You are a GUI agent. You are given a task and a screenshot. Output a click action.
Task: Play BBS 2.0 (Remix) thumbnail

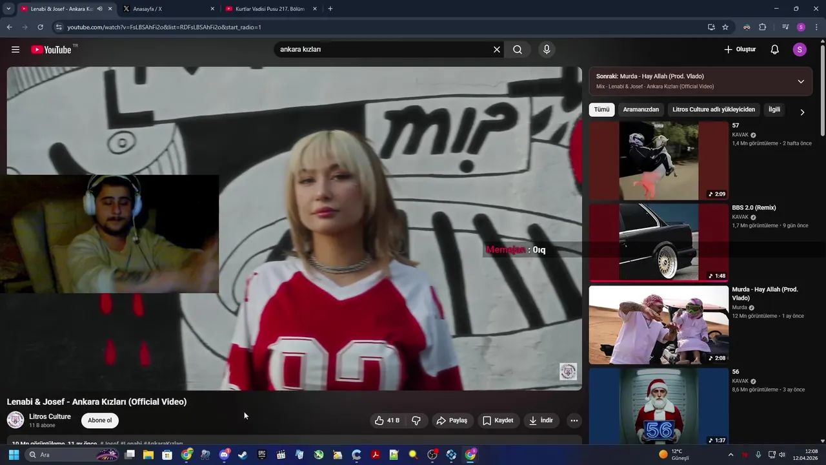click(658, 243)
